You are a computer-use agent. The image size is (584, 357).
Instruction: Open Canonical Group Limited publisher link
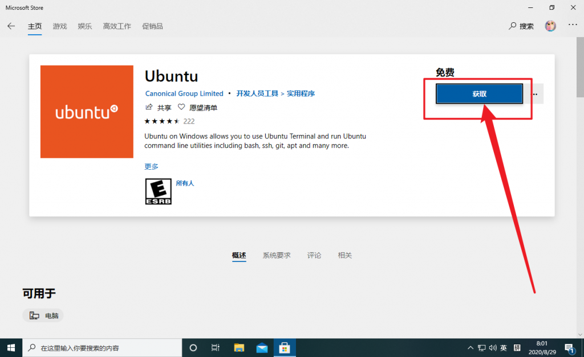pos(184,93)
